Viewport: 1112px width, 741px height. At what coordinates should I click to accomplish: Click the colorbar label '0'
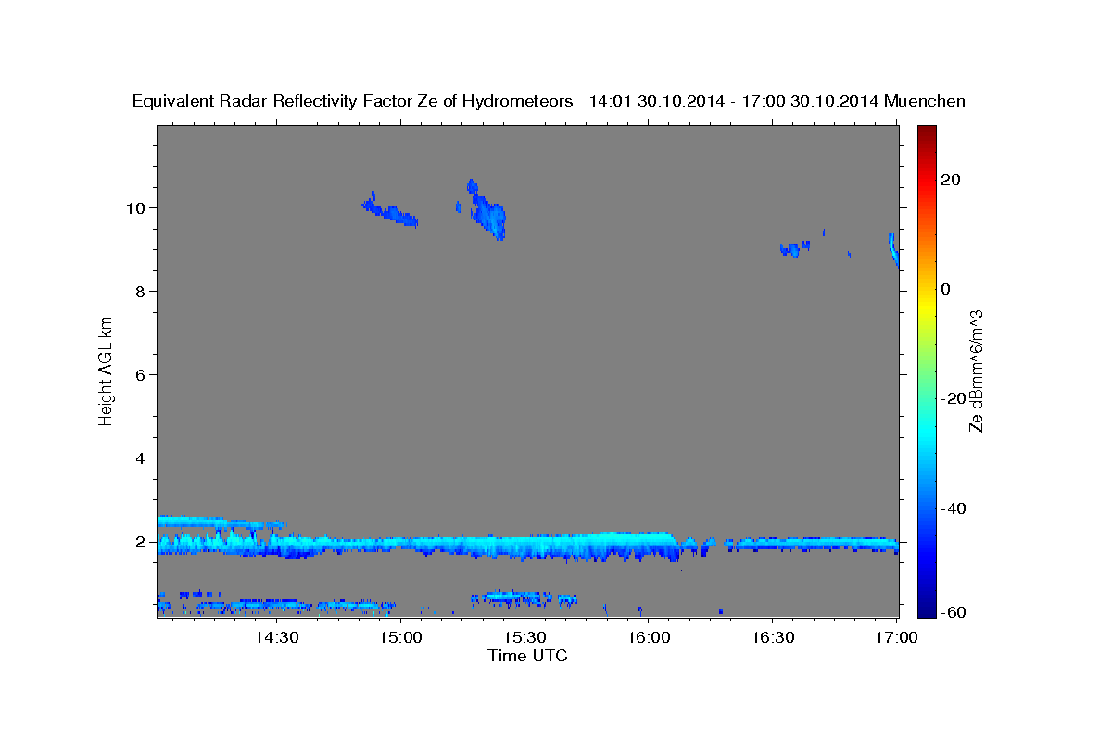(946, 289)
